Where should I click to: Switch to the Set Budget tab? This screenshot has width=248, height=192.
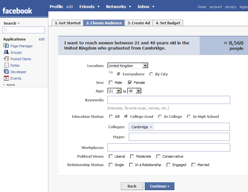168,23
